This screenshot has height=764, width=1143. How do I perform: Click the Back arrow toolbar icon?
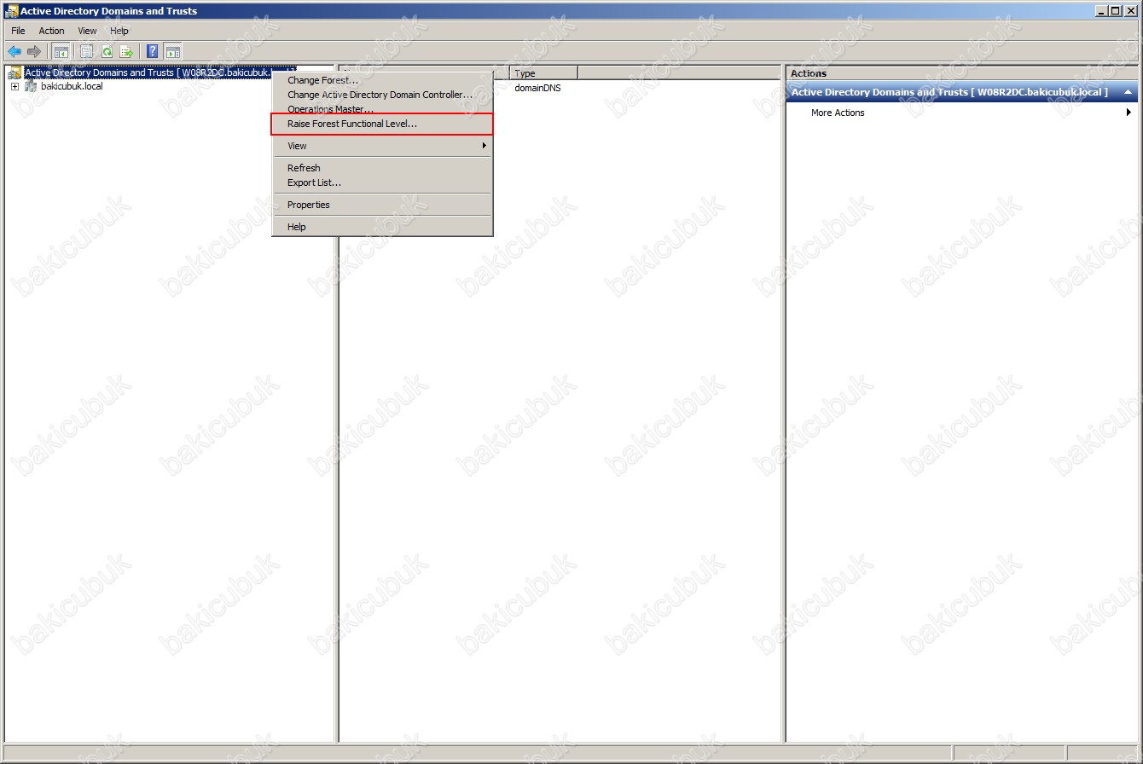(x=15, y=51)
